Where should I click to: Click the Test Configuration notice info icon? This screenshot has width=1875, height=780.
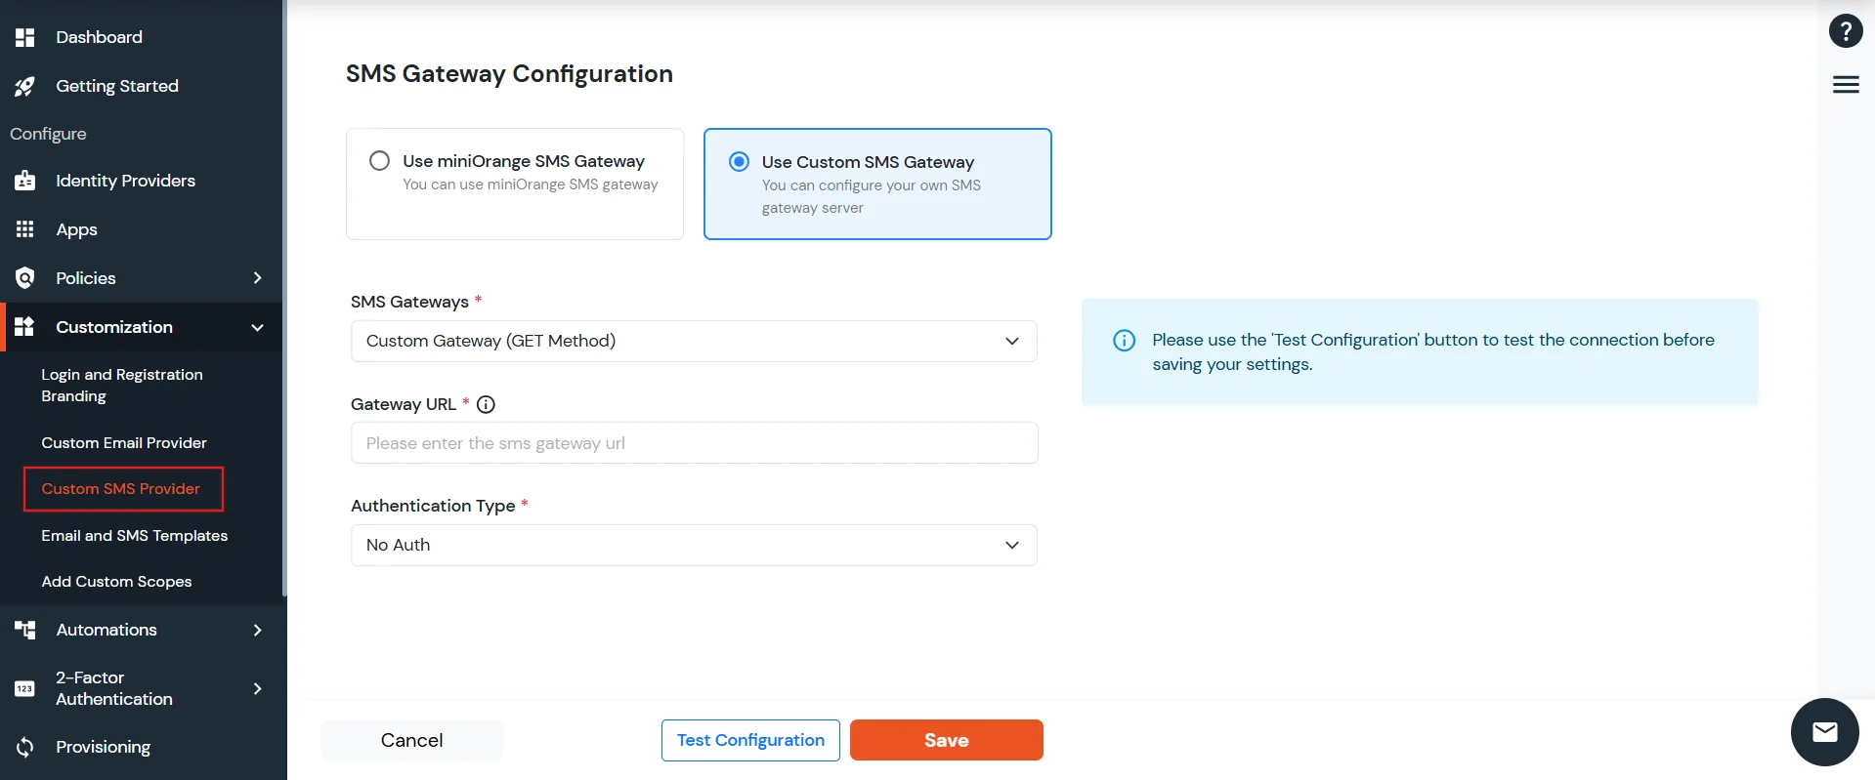[x=1125, y=341]
